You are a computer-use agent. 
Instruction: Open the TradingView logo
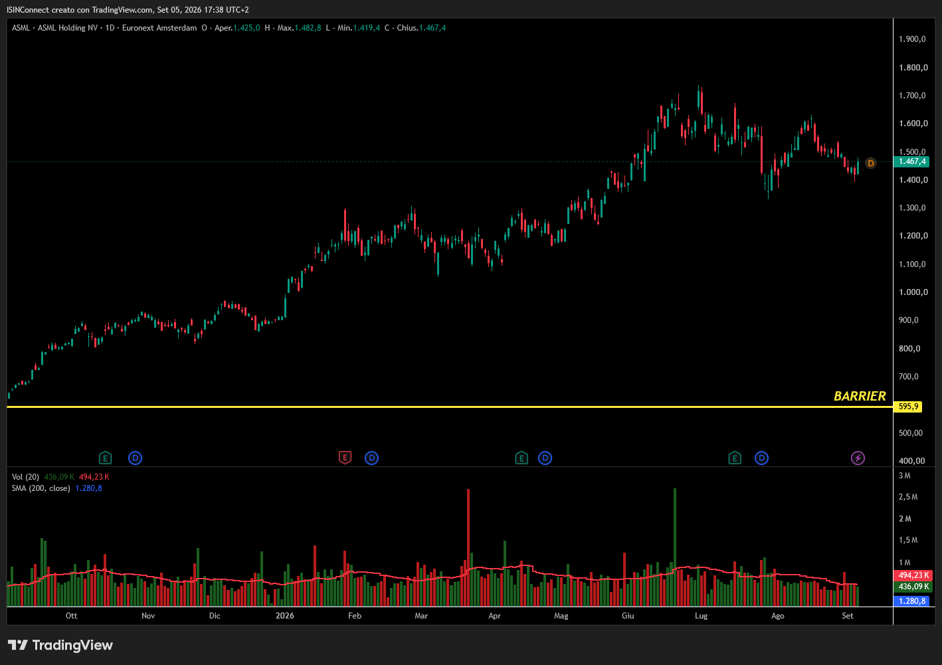(60, 645)
